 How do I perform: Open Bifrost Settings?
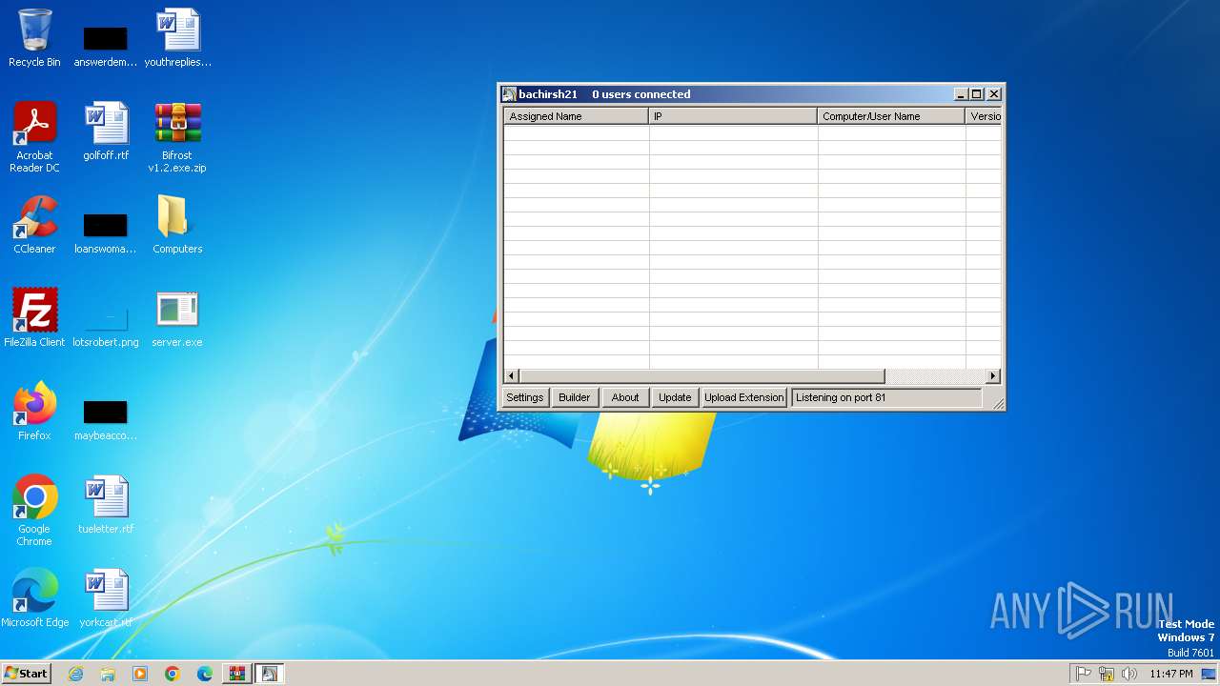point(524,397)
